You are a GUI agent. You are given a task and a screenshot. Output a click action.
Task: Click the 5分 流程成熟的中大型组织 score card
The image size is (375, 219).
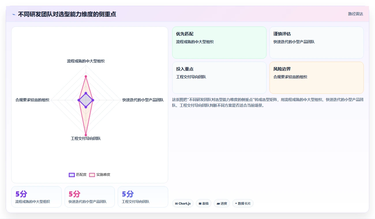tap(36, 197)
